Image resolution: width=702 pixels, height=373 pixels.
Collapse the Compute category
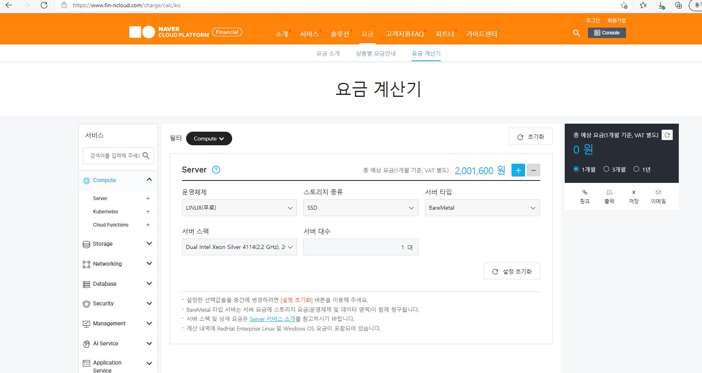click(149, 180)
